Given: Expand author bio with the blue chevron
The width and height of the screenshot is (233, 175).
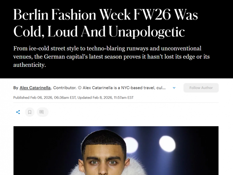Looking at the screenshot, I should click(174, 88).
